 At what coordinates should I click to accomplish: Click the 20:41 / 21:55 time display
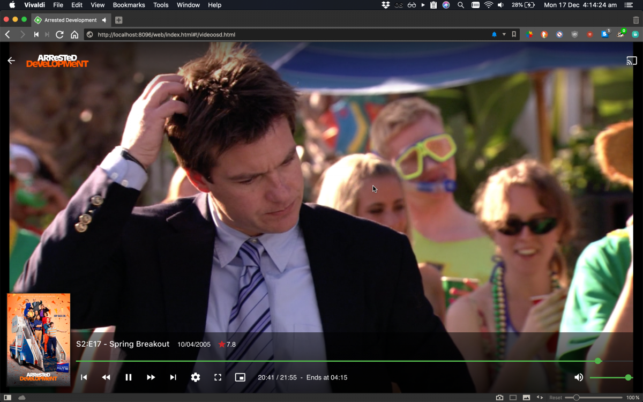click(277, 377)
